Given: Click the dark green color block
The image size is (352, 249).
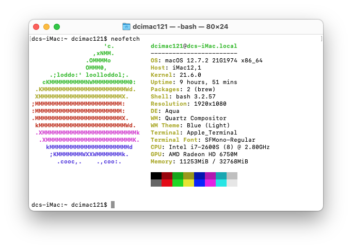Looking at the screenshot, I should (178, 176).
